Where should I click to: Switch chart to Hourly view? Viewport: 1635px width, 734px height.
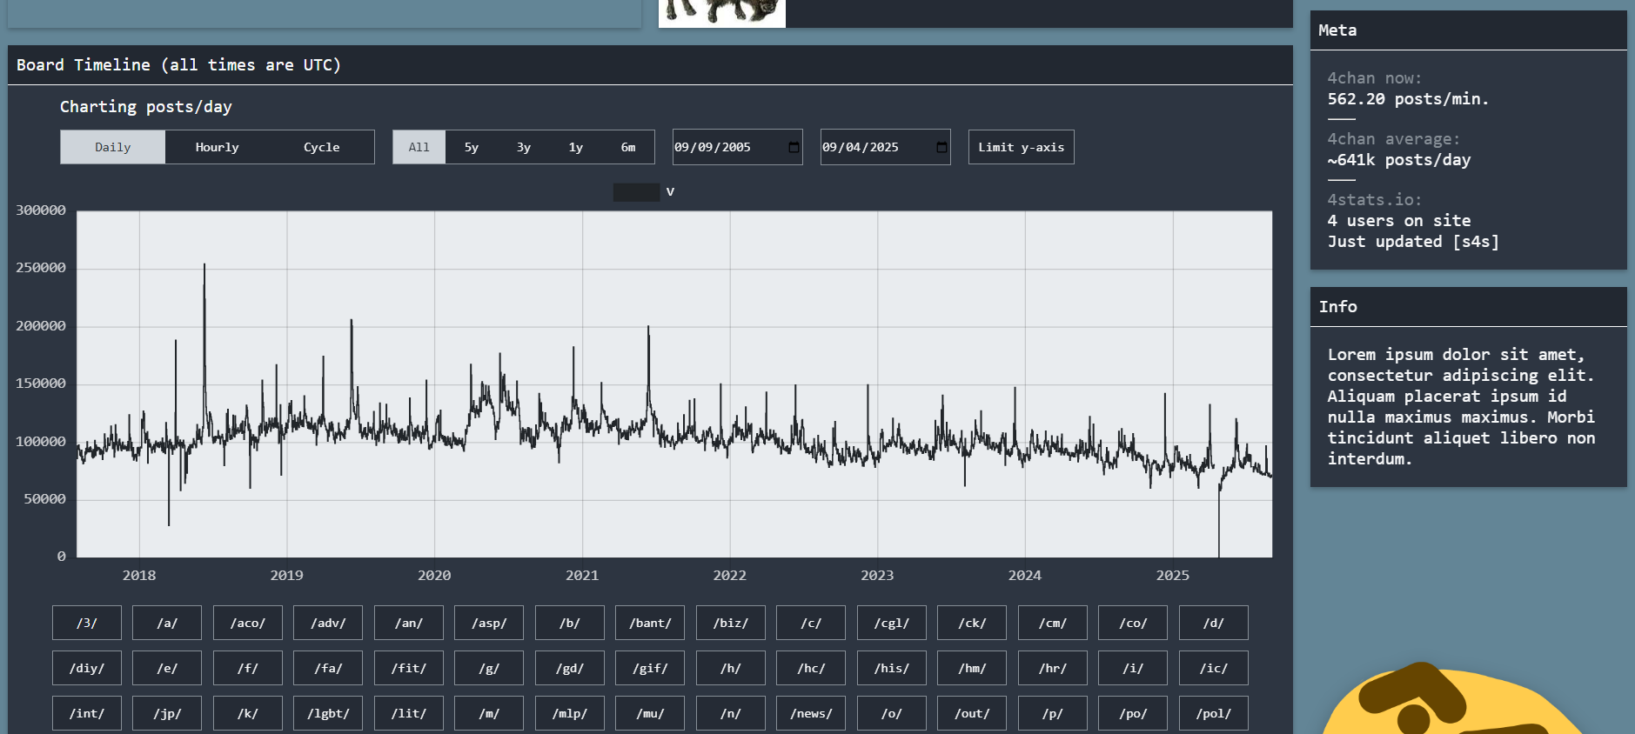point(217,147)
